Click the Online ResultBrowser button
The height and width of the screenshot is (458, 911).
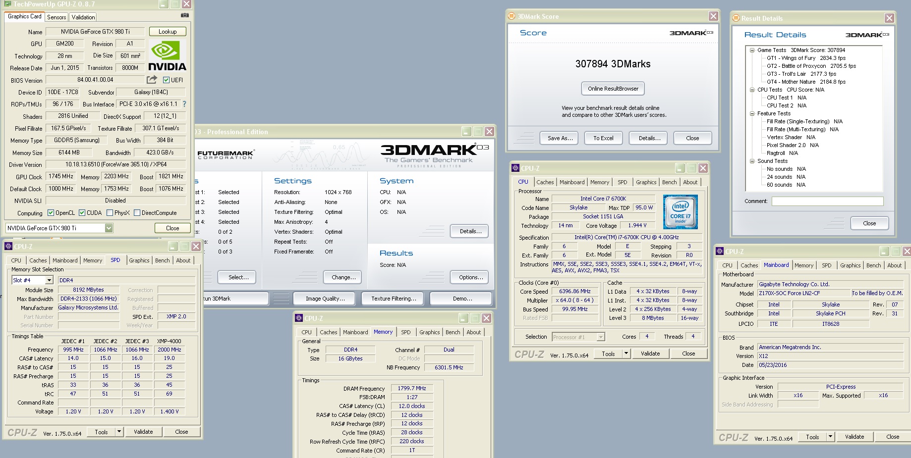[x=613, y=89]
